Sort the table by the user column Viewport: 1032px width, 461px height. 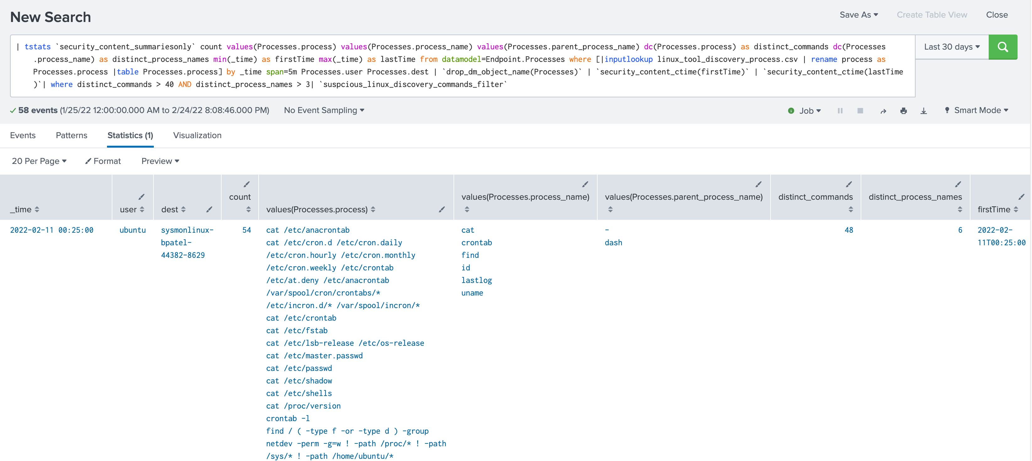142,210
